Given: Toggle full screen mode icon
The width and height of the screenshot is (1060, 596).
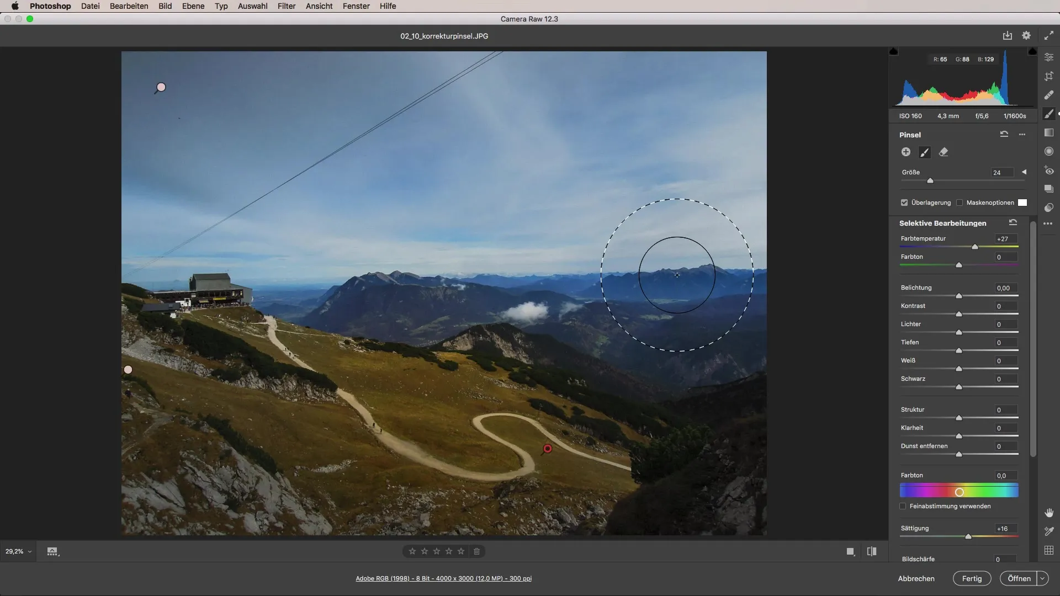Looking at the screenshot, I should [x=1049, y=35].
